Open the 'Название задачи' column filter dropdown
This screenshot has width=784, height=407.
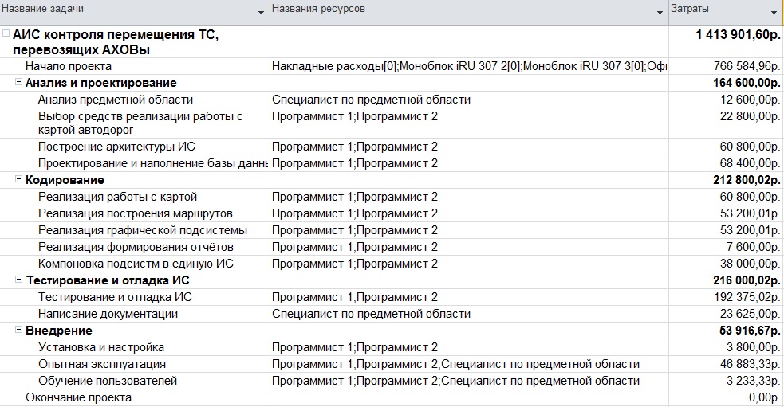pyautogui.click(x=262, y=13)
